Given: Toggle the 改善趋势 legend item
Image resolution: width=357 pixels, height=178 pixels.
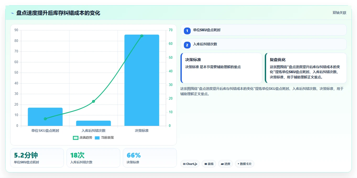Looking at the screenshot, I should click(x=83, y=138).
